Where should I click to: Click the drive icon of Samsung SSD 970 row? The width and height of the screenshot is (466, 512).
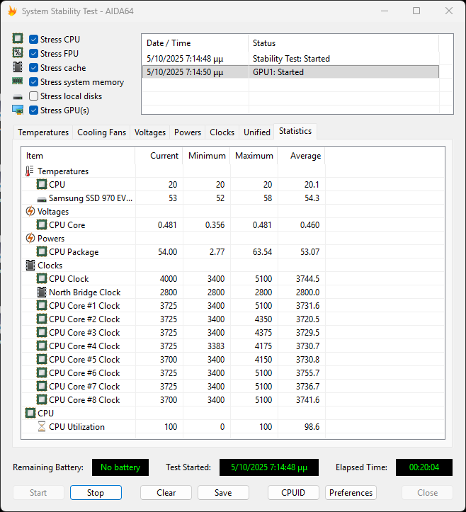pos(42,199)
